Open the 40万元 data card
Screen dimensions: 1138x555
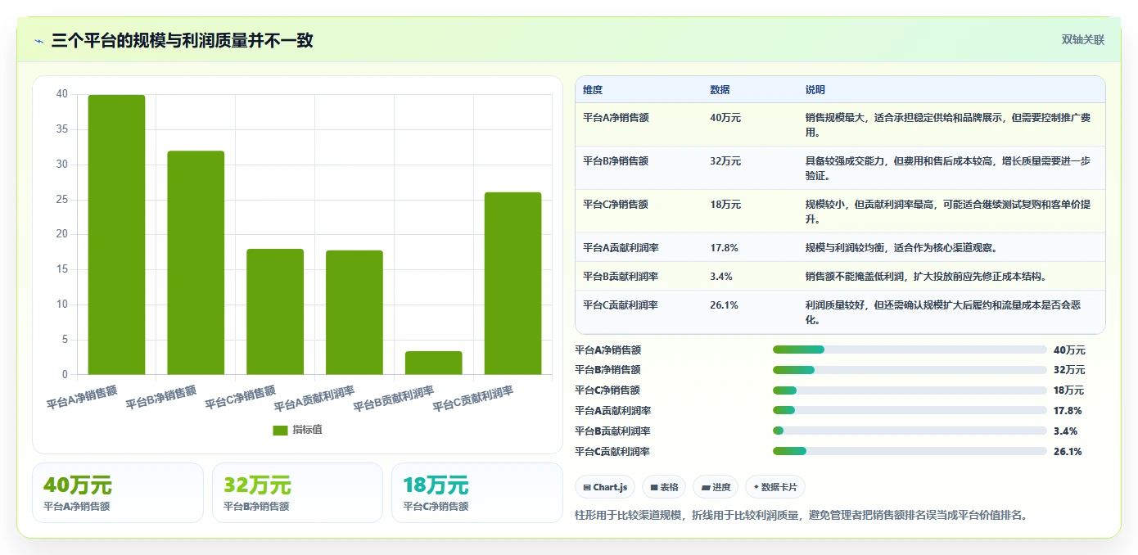118,493
